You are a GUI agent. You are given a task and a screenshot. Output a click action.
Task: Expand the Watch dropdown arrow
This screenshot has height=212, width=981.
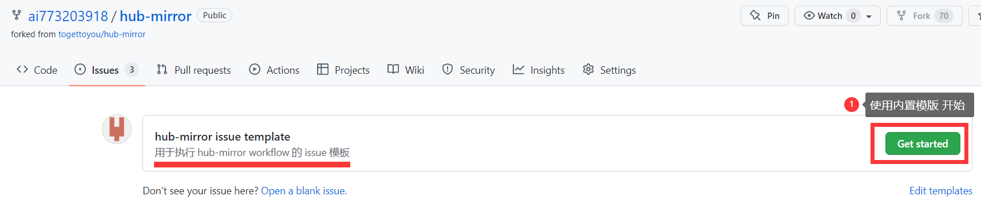[869, 16]
